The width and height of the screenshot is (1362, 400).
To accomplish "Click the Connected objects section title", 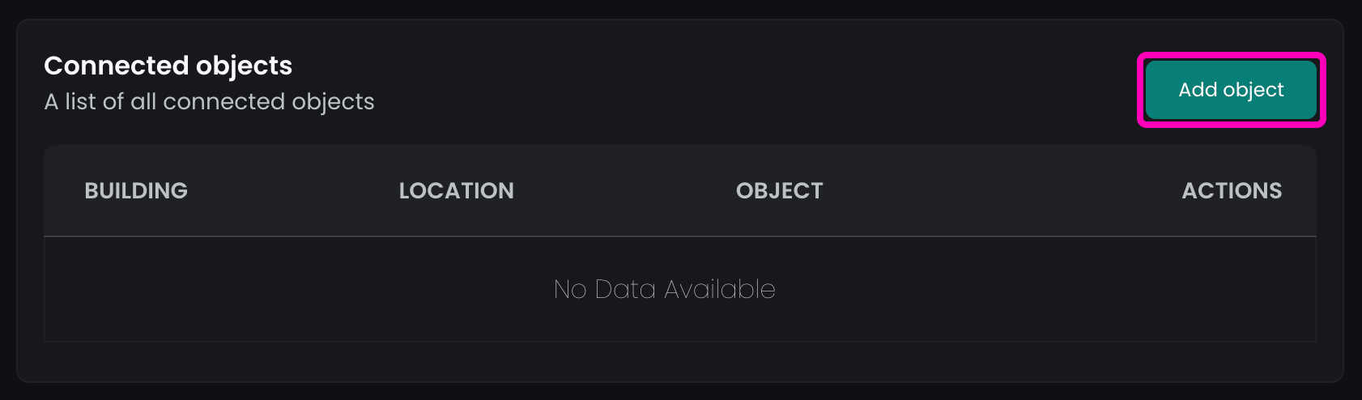I will [168, 66].
